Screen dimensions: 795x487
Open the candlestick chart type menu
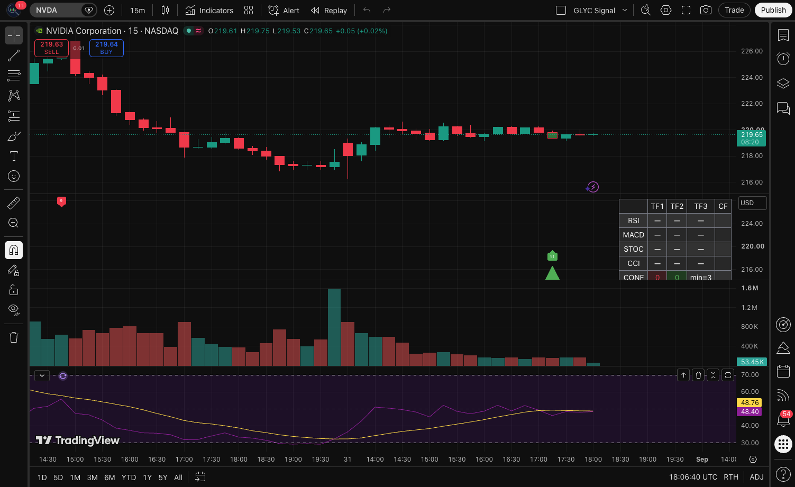coord(165,10)
